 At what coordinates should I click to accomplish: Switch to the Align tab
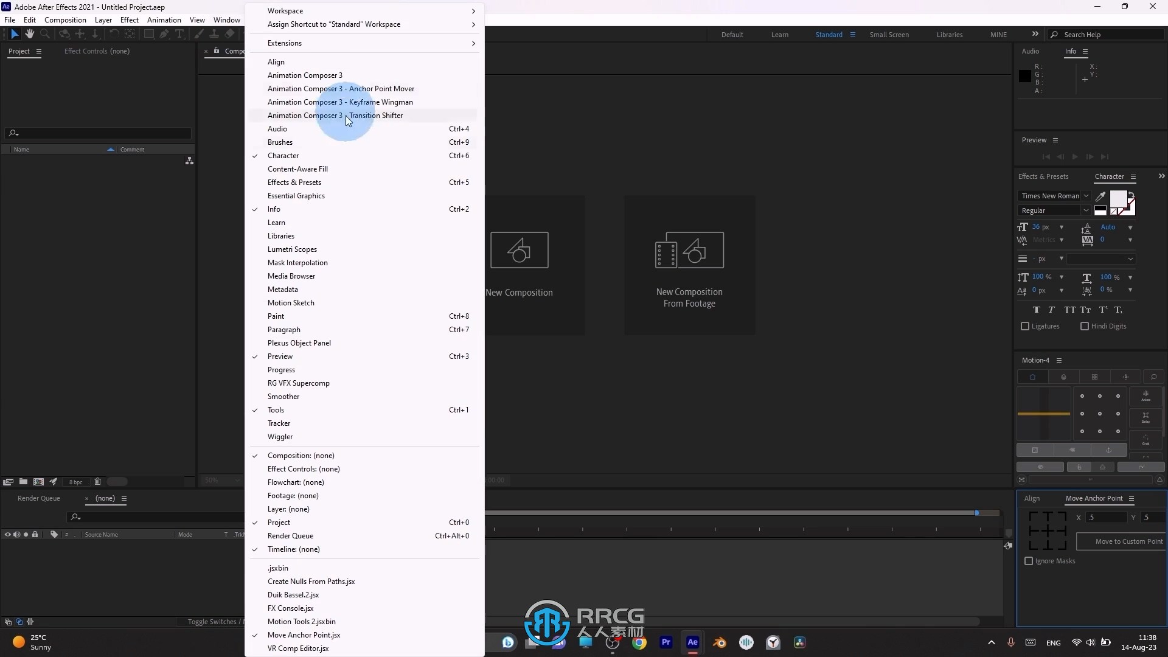[1032, 499]
